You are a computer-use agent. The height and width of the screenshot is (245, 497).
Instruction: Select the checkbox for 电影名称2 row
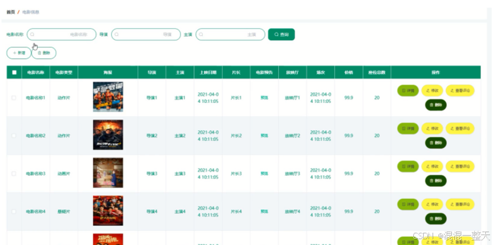13,136
